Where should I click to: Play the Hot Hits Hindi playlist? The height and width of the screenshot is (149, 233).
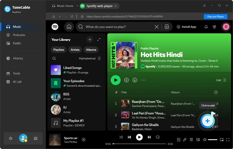coord(116,80)
